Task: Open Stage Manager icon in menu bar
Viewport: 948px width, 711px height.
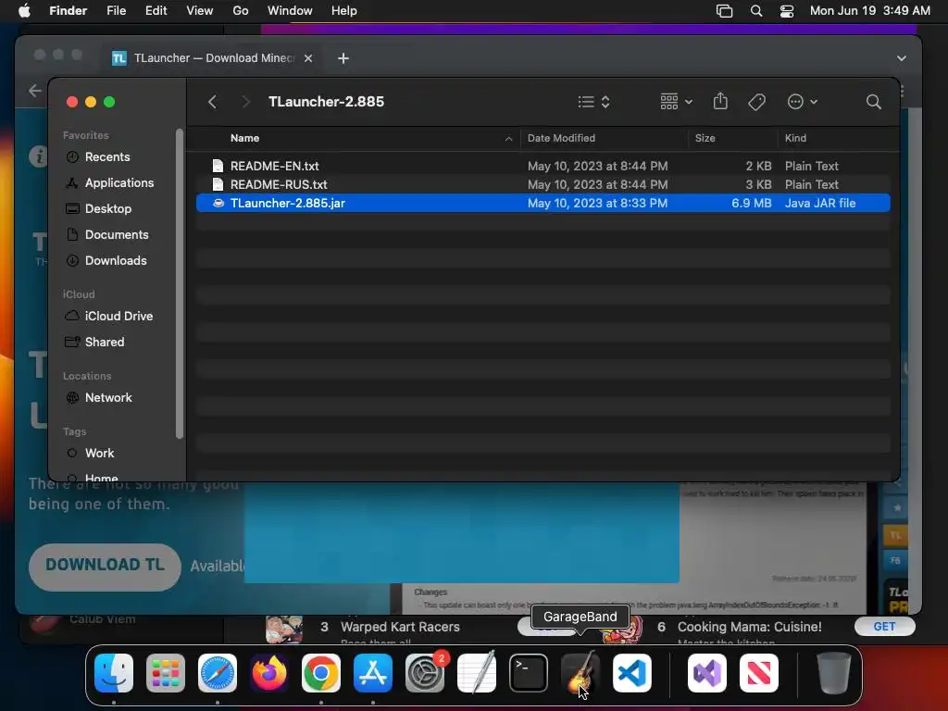Action: (724, 11)
